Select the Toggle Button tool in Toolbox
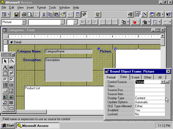173x129 pixels. (11, 73)
